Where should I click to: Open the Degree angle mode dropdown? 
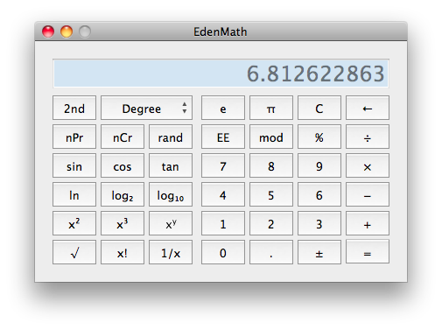point(146,108)
